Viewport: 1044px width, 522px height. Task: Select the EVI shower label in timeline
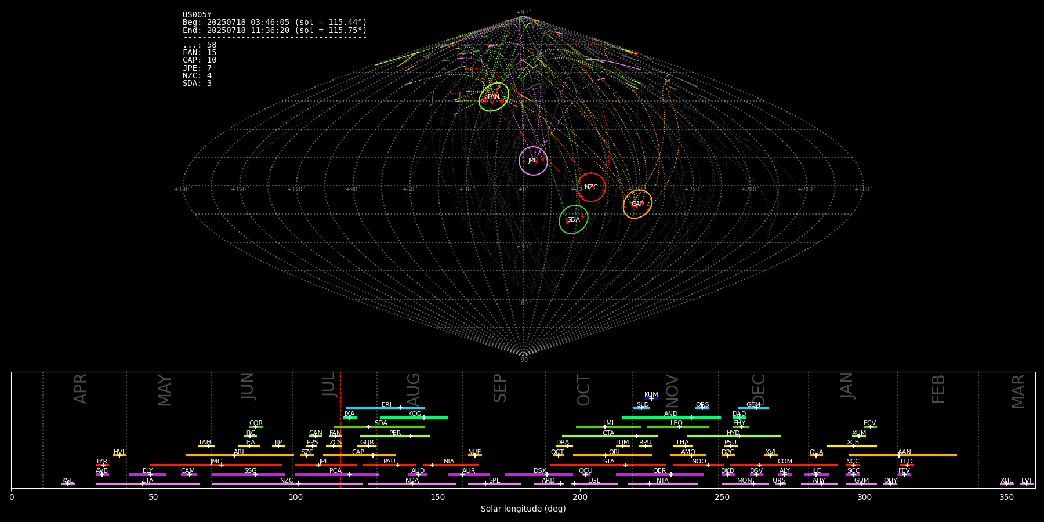pyautogui.click(x=1026, y=481)
